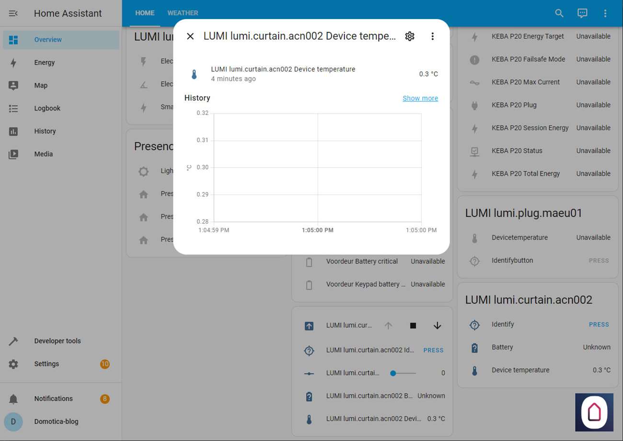Image resolution: width=623 pixels, height=441 pixels.
Task: Click the thermometer icon in the dialog
Action: pyautogui.click(x=194, y=74)
